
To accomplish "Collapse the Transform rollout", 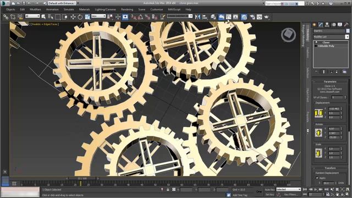I will pos(330,168).
